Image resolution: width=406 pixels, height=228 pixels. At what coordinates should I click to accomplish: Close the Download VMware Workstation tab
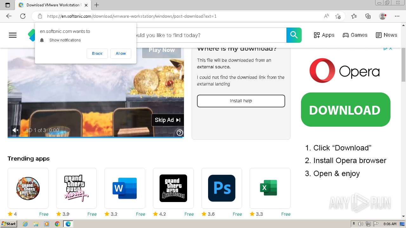86,5
